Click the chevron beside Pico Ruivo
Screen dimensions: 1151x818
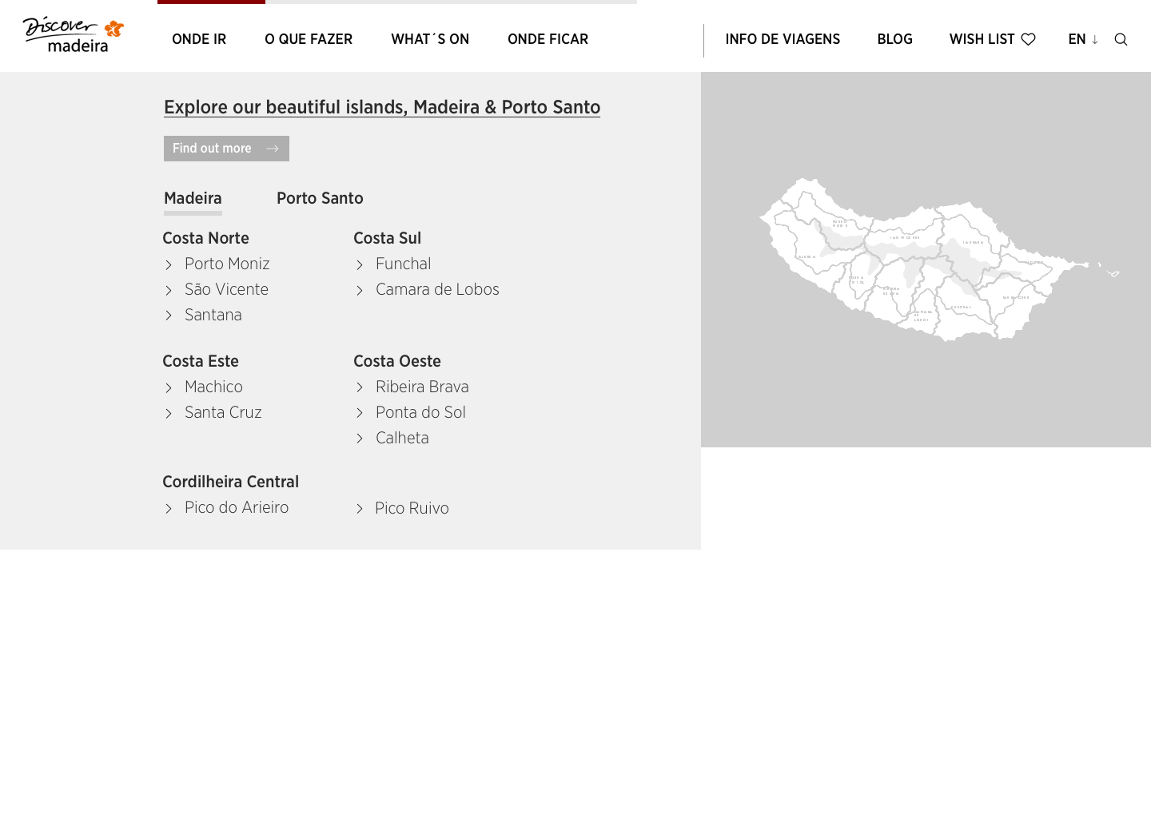[360, 509]
